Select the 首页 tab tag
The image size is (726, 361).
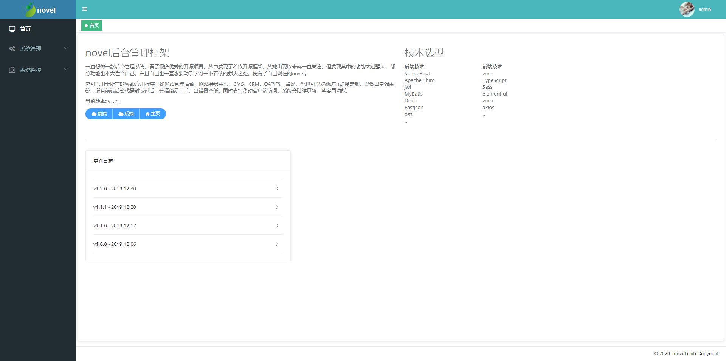coord(92,26)
